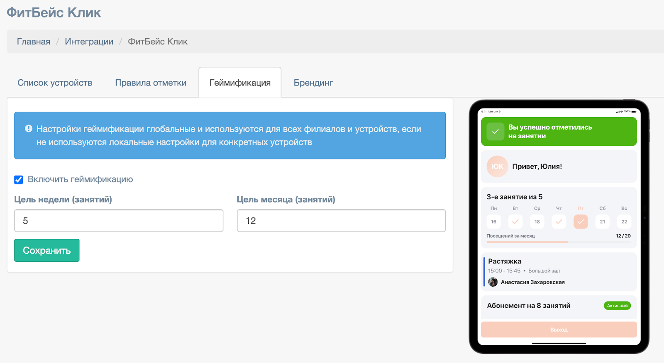Open the Интеграции breadcrumb link
The image size is (664, 363).
coord(89,42)
